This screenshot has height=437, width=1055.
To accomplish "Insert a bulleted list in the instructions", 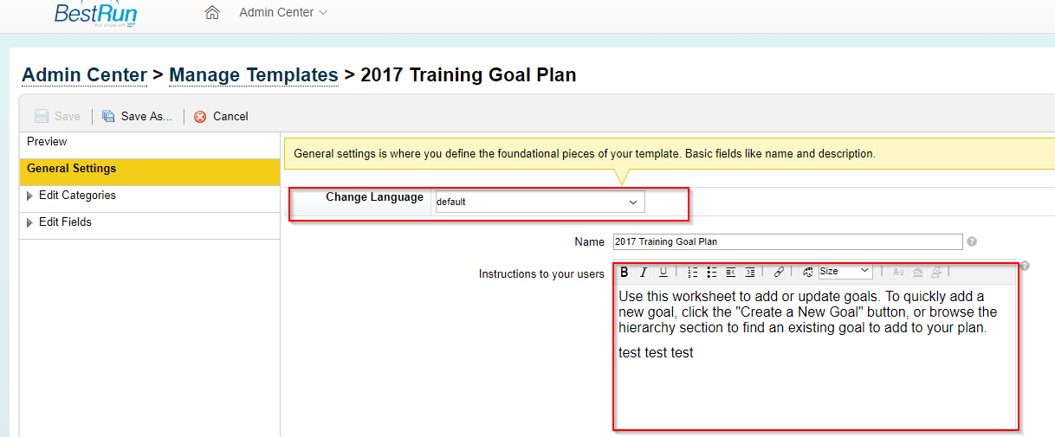I will [712, 272].
